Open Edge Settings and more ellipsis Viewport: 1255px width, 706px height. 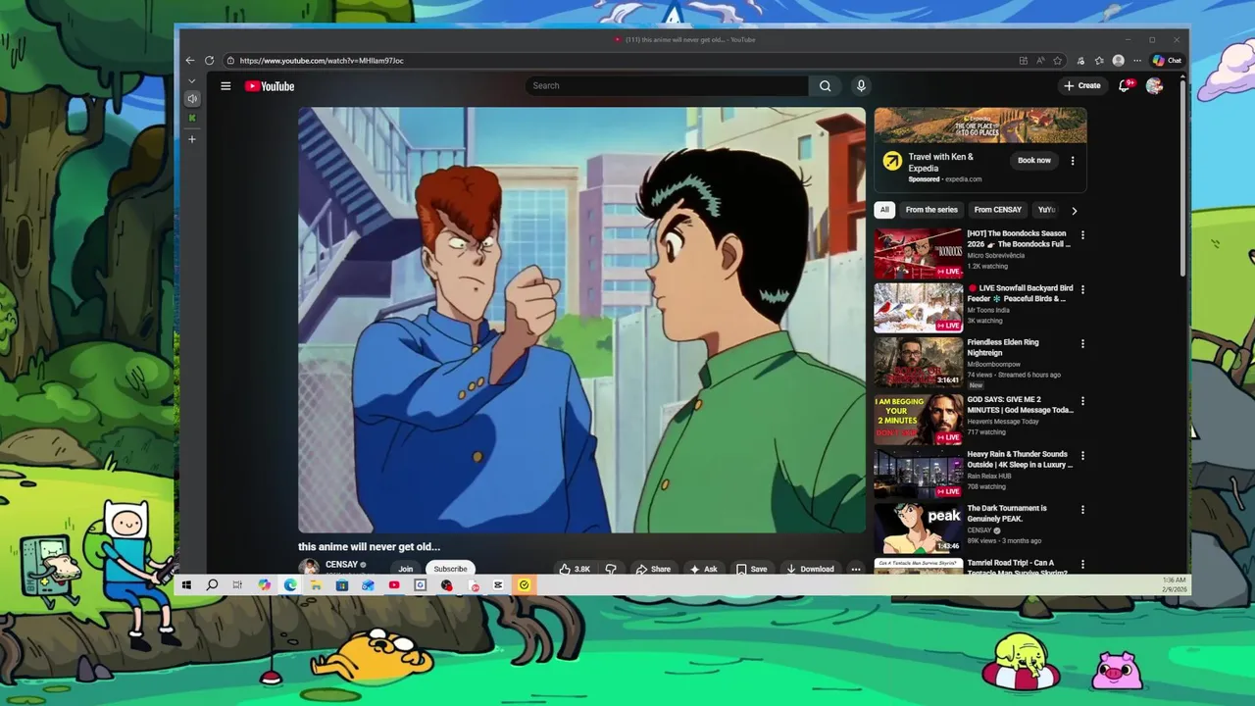[1136, 61]
